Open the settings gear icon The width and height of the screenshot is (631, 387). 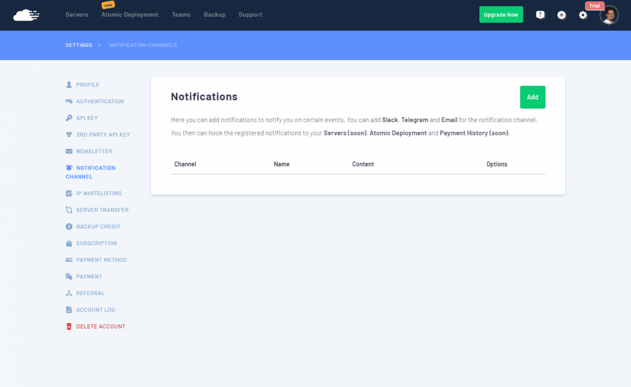(583, 16)
